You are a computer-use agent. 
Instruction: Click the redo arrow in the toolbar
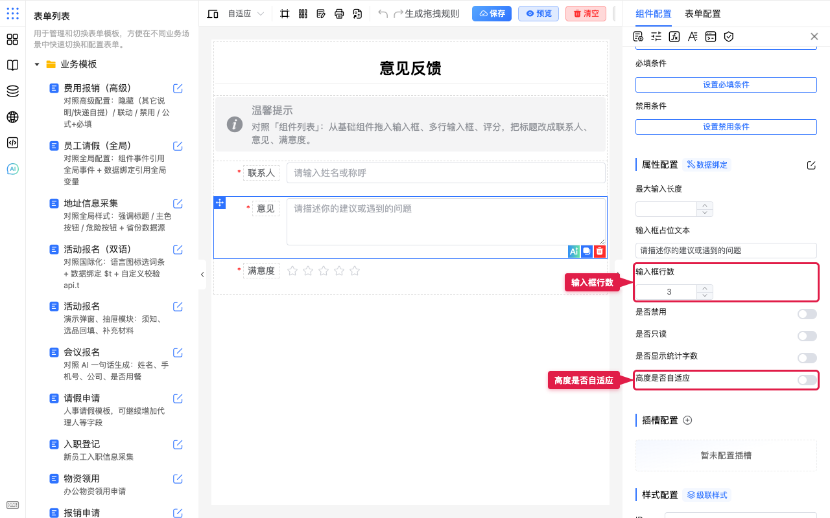pyautogui.click(x=399, y=14)
